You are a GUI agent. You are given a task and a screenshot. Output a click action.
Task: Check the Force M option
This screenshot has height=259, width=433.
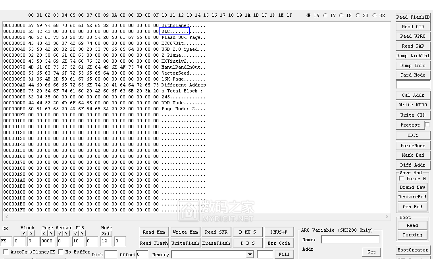coord(402,178)
